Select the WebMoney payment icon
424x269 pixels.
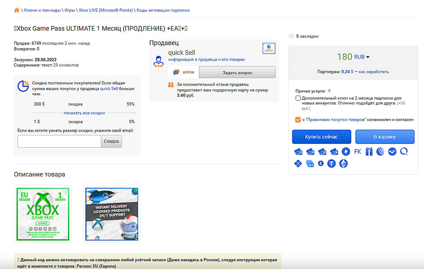click(381, 151)
